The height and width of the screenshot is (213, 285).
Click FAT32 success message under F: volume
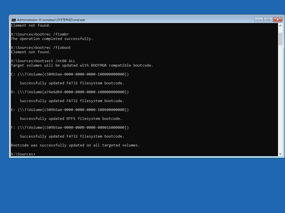(72, 136)
